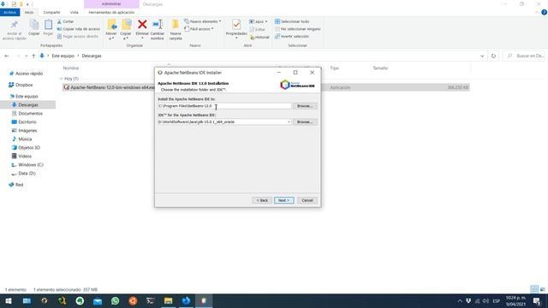Click Pegar acceso directo

pos(78,36)
